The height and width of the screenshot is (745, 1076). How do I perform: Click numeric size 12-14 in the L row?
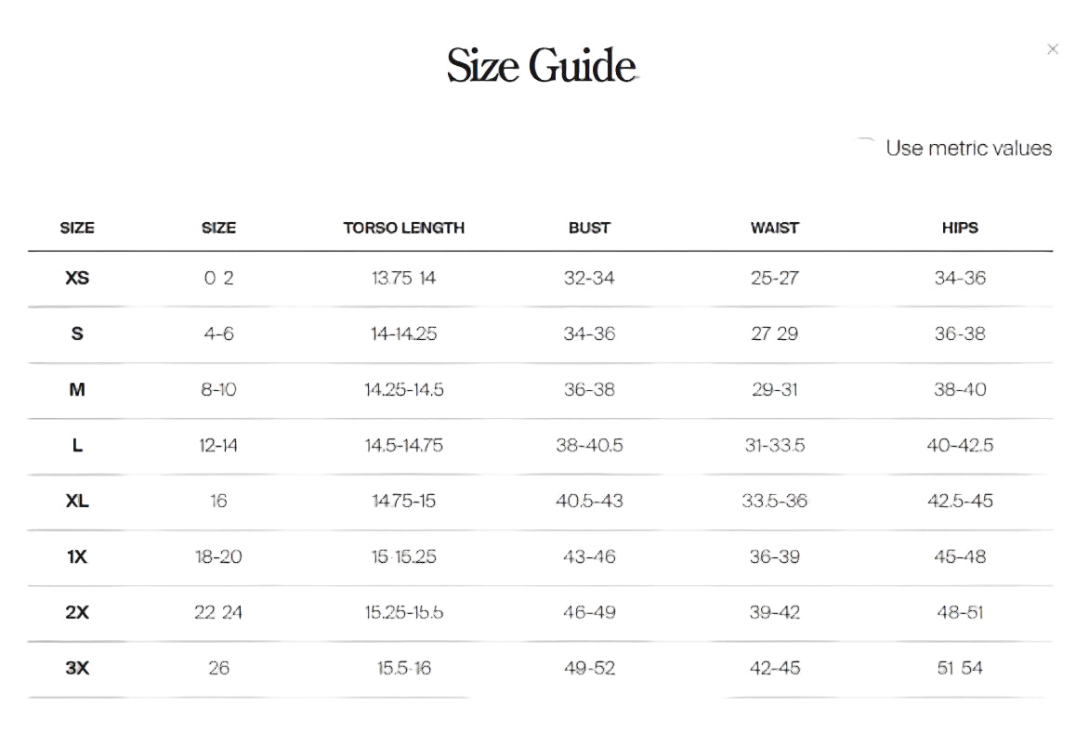point(218,445)
